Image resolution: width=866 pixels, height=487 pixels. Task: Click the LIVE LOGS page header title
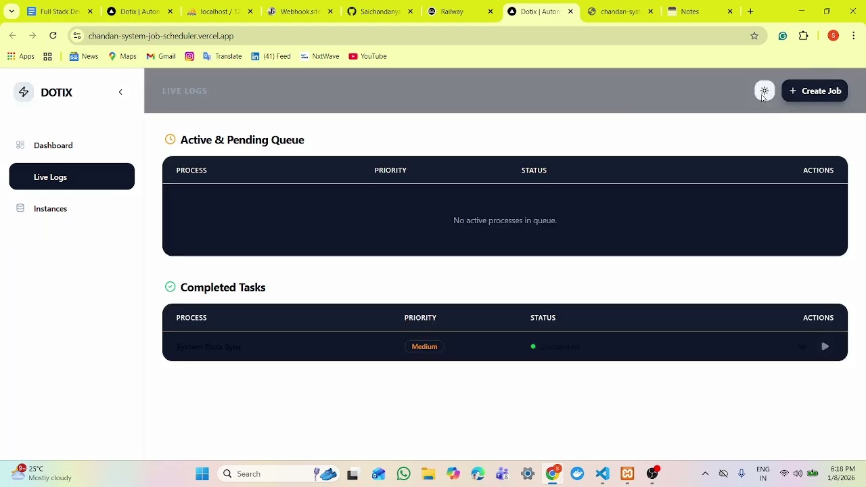(x=185, y=91)
